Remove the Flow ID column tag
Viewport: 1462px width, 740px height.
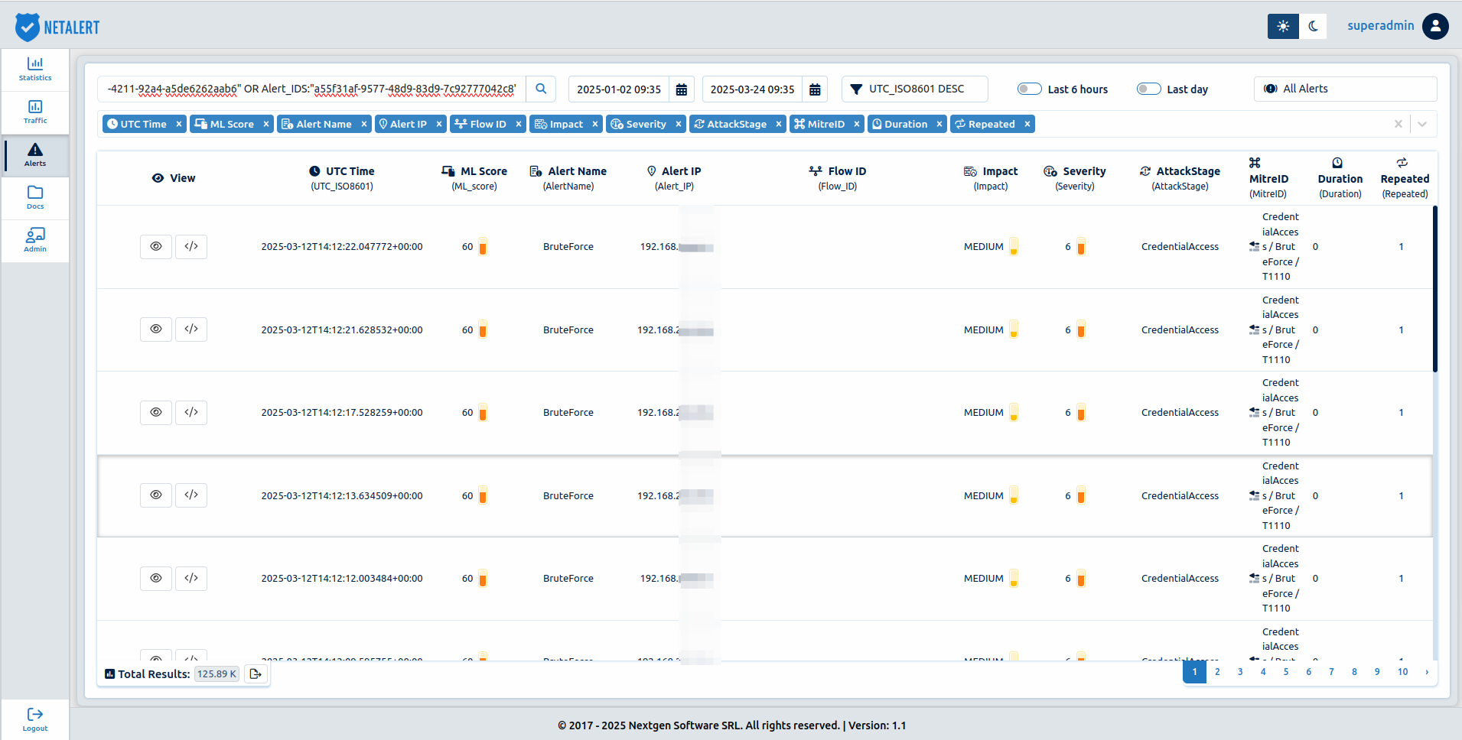[x=519, y=124]
